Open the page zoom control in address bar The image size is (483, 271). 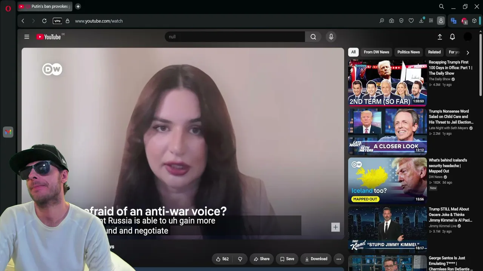(x=382, y=21)
